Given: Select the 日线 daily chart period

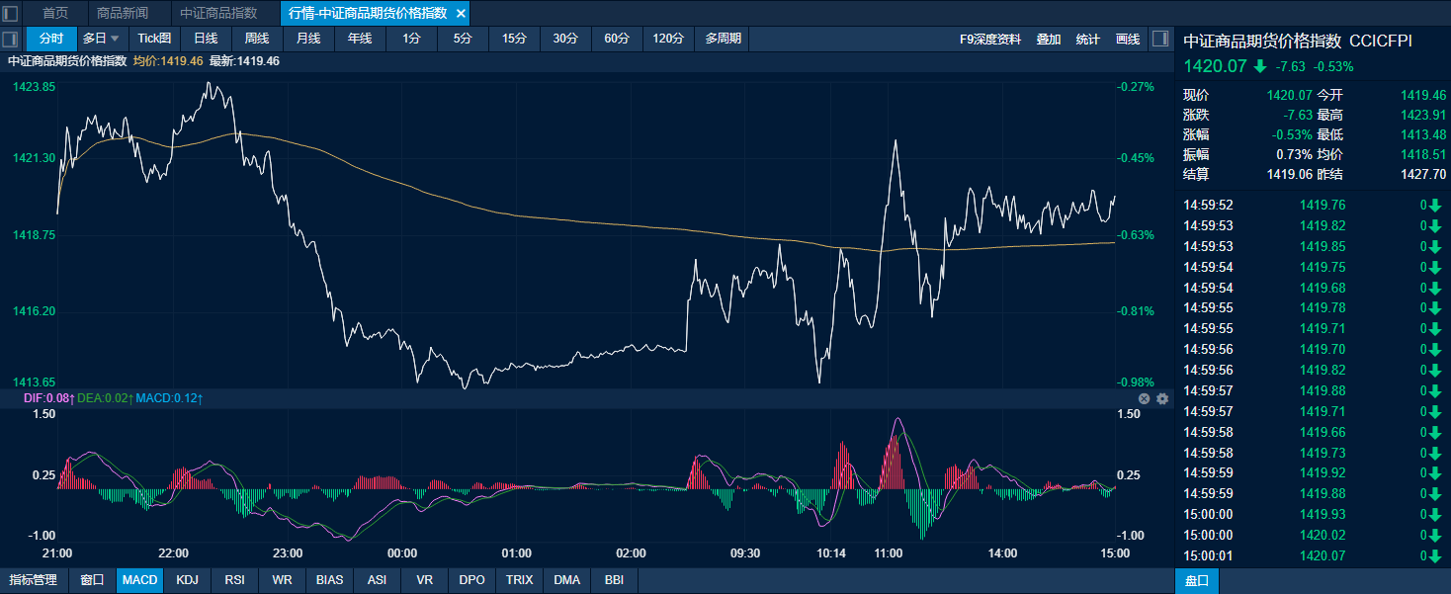Looking at the screenshot, I should click(206, 39).
